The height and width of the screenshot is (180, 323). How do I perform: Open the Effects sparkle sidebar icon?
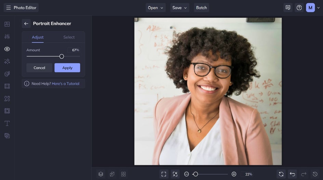point(7,61)
